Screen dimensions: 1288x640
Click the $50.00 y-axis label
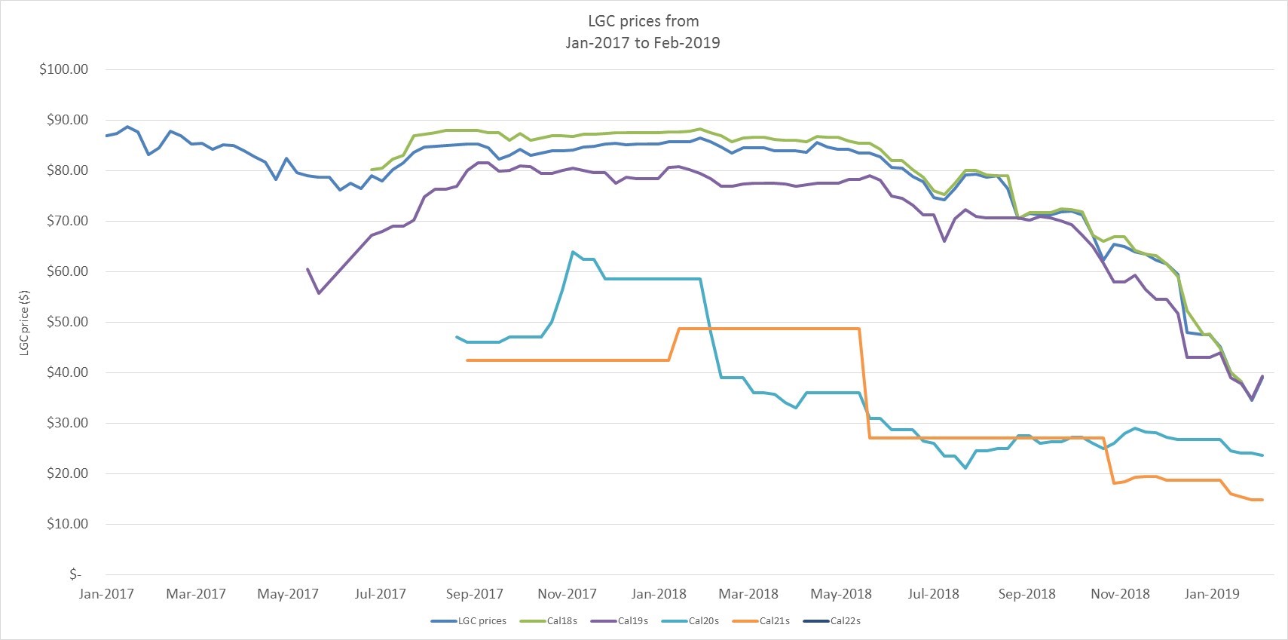tap(68, 322)
